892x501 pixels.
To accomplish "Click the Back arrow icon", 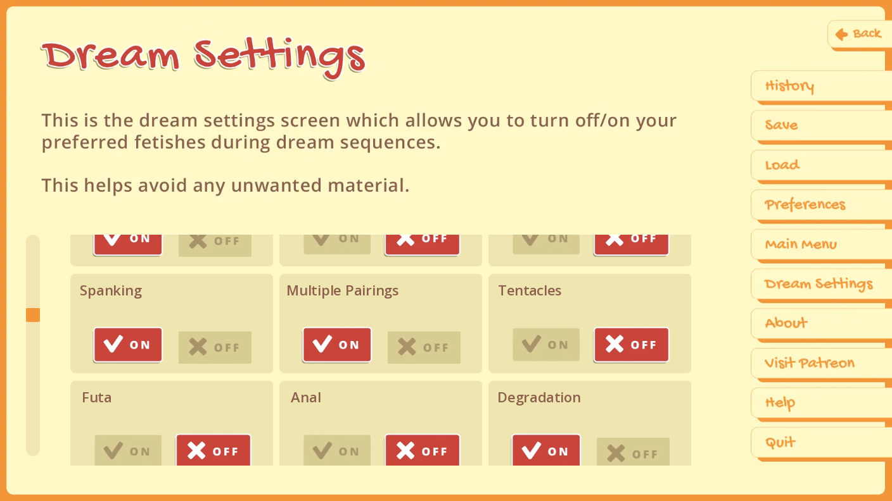I will [x=841, y=34].
